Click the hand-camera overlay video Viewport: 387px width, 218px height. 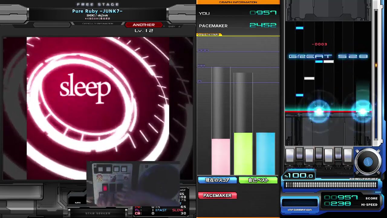coord(133,184)
